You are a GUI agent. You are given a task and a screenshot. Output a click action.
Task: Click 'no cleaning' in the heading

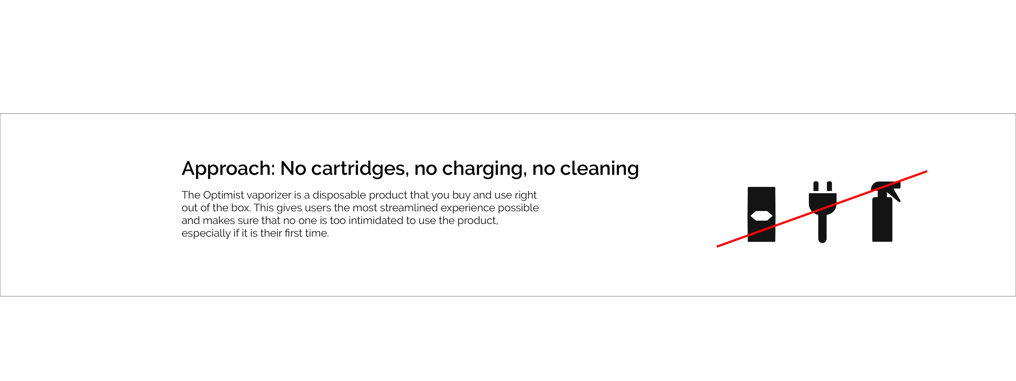(x=585, y=169)
